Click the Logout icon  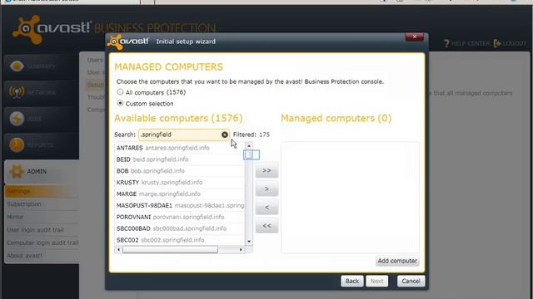[497, 43]
